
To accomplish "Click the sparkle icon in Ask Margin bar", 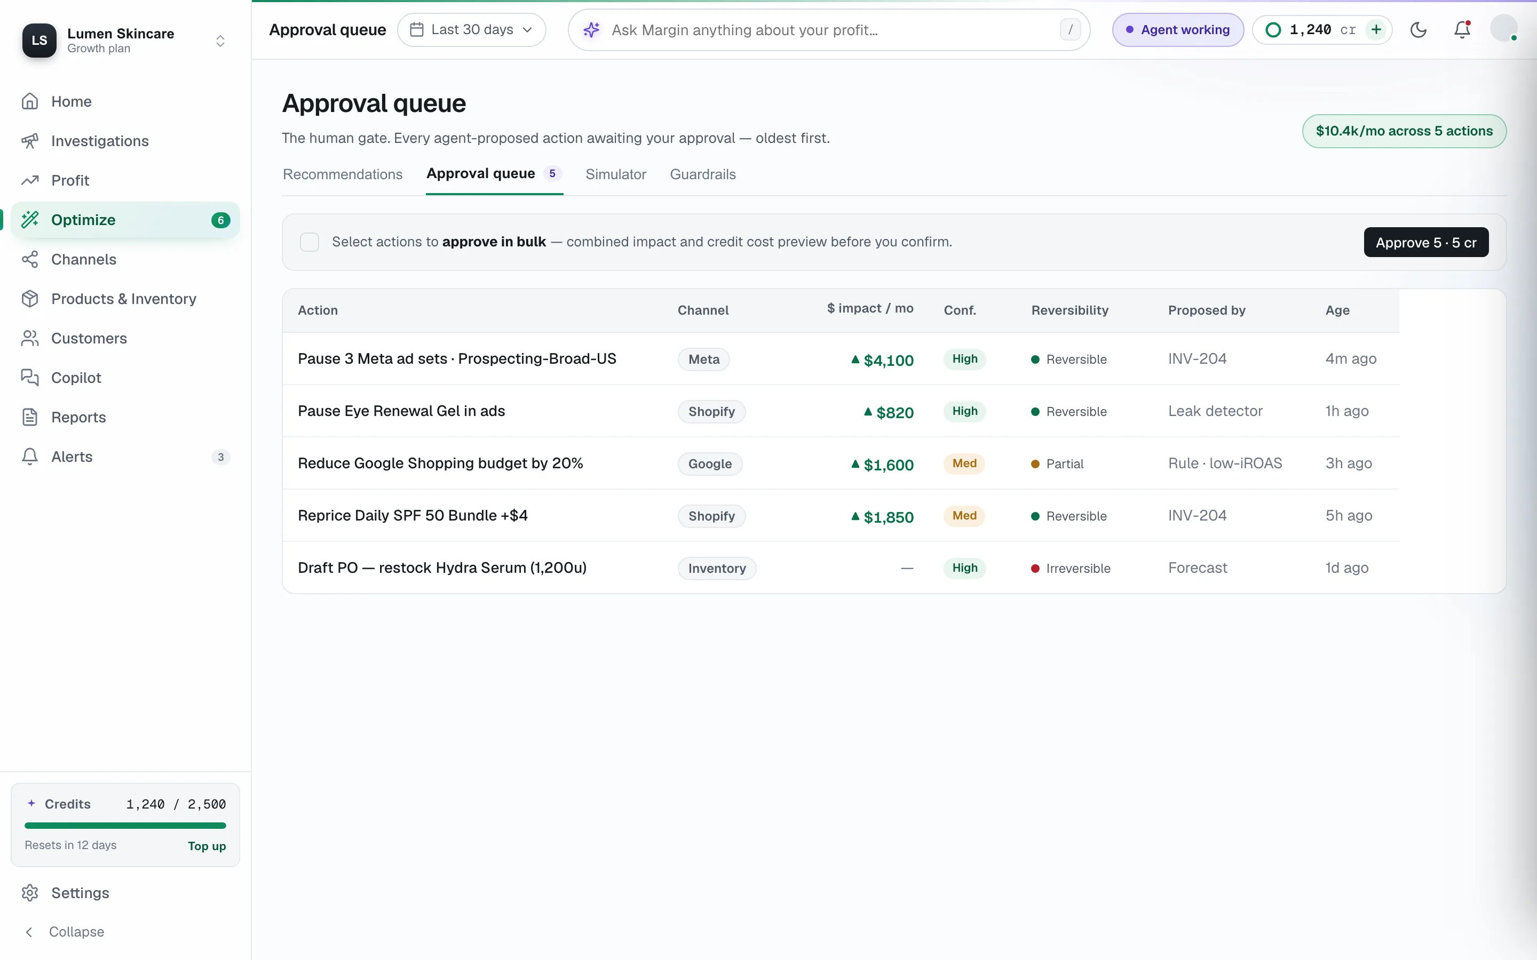I will tap(591, 30).
